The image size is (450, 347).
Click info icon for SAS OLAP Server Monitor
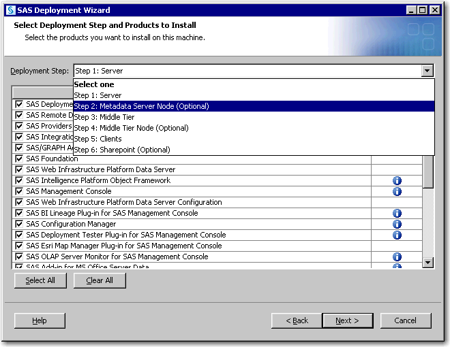pyautogui.click(x=397, y=257)
